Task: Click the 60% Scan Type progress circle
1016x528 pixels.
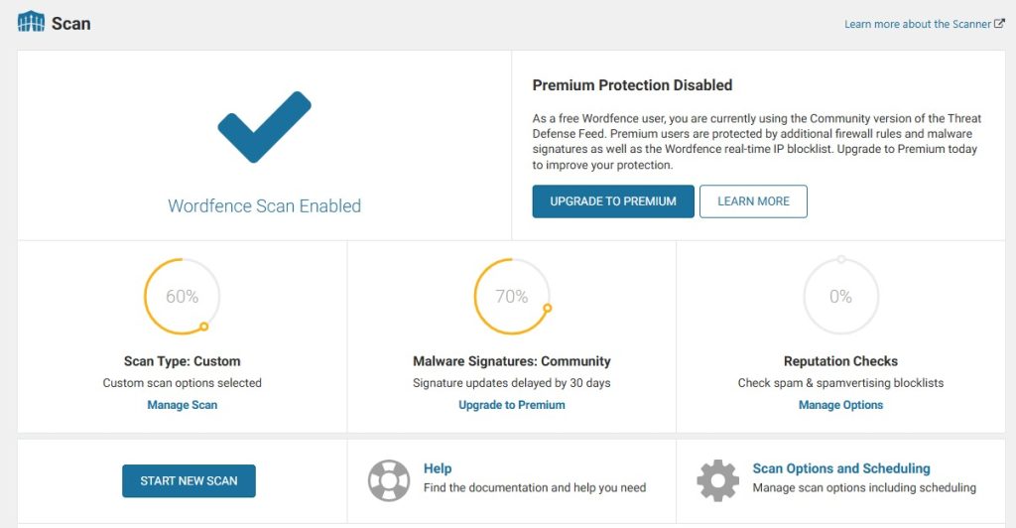Action: 183,296
